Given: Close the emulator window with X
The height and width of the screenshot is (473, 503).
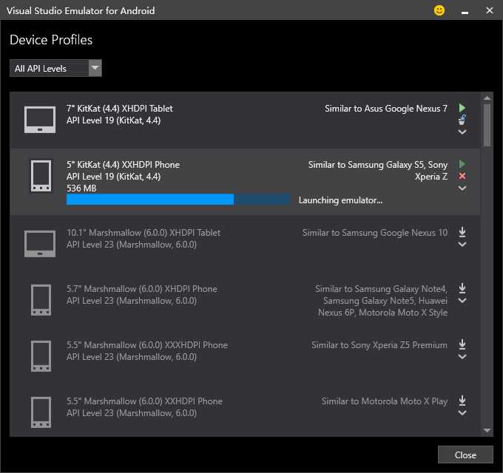Looking at the screenshot, I should [489, 10].
